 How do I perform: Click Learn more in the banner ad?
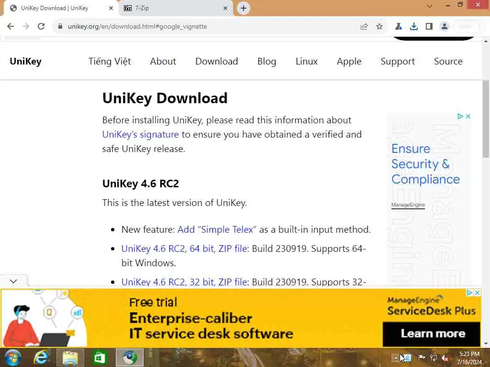[x=432, y=334]
